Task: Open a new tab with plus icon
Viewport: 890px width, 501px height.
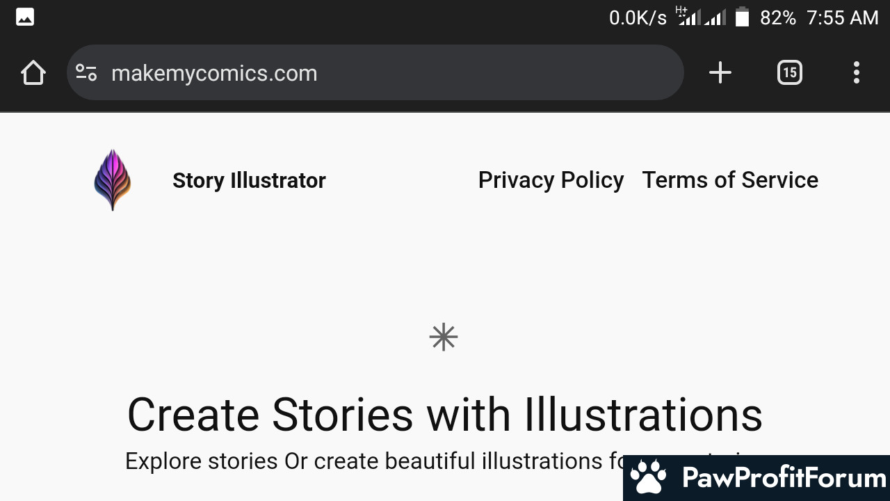Action: point(720,72)
